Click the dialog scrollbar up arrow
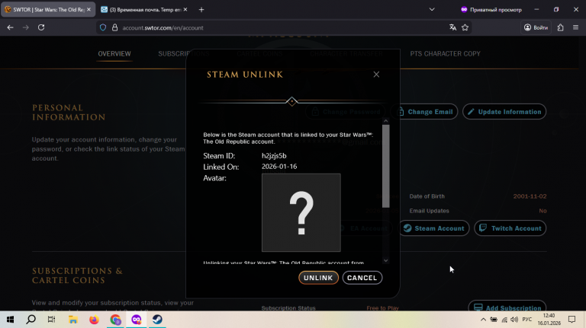Image resolution: width=586 pixels, height=328 pixels. point(385,121)
